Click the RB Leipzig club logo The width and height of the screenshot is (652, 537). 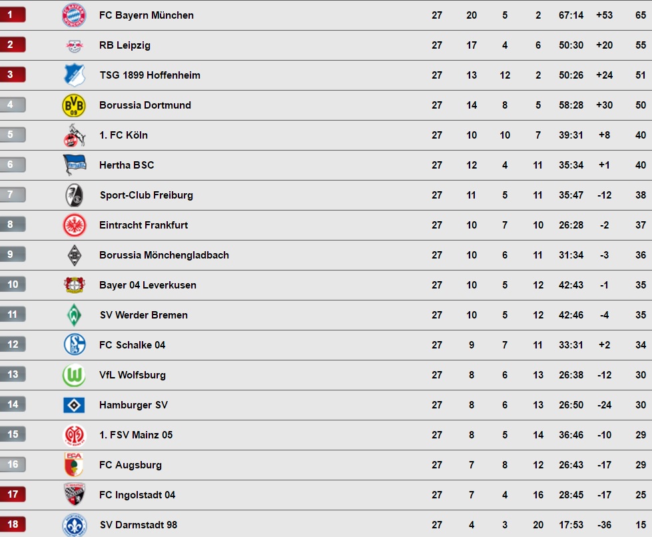(74, 45)
